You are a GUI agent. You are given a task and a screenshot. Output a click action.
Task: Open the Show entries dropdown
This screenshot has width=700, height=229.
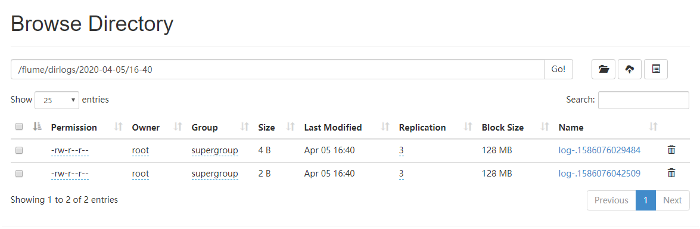(57, 100)
